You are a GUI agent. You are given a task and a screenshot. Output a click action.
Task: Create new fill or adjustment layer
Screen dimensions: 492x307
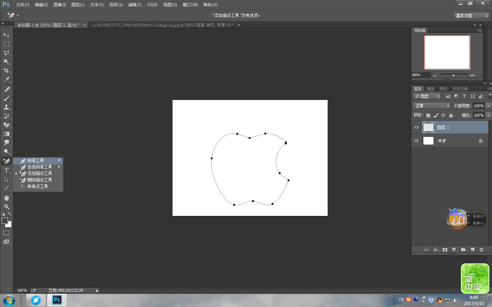(x=454, y=250)
